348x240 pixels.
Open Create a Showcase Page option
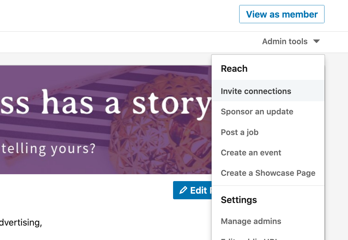(268, 173)
